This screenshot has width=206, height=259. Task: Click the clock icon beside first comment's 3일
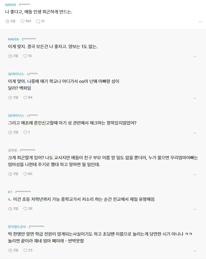pyautogui.click(x=8, y=21)
